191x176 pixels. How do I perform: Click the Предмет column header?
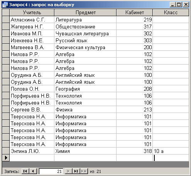pos(85,13)
